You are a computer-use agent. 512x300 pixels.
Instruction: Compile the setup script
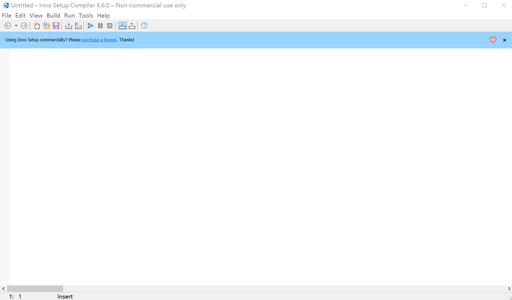68,26
